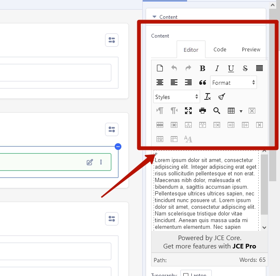Apply italic formatting
Image resolution: width=280 pixels, height=276 pixels.
click(217, 68)
